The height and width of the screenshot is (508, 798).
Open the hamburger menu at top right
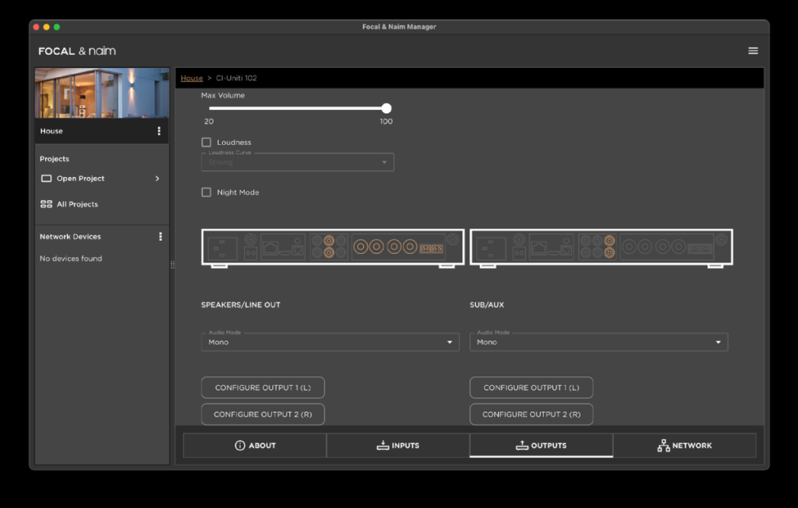pos(753,51)
